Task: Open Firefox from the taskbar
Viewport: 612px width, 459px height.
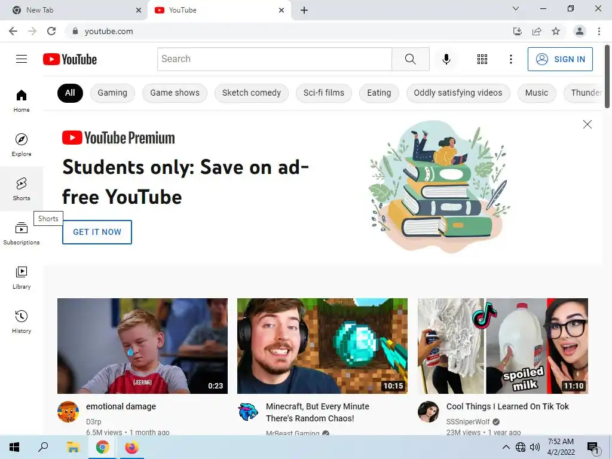Action: pyautogui.click(x=131, y=447)
